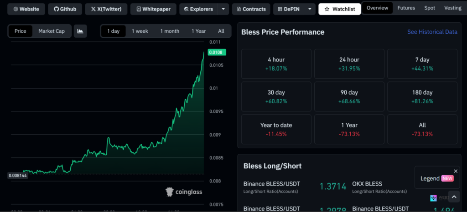Image resolution: width=467 pixels, height=212 pixels.
Task: Click the 30 day performance card
Action: point(276,96)
